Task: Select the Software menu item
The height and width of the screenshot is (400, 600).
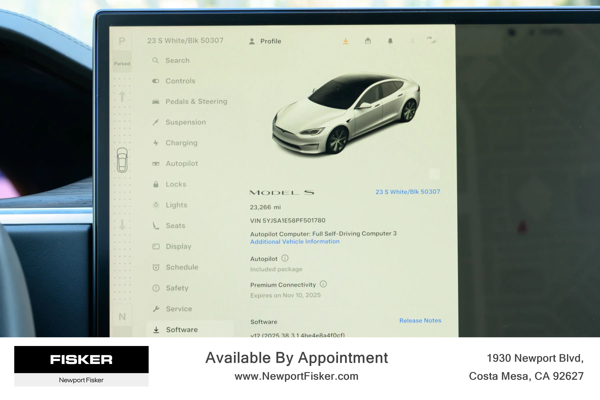Action: pos(182,329)
